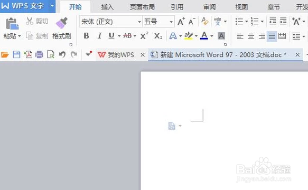Center align text

251,36
